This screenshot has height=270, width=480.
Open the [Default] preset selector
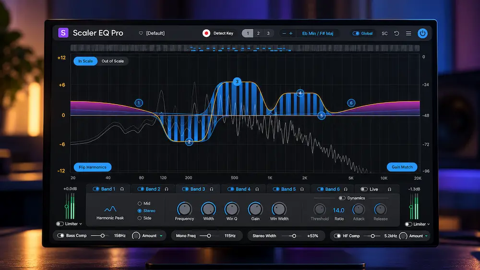coord(155,33)
